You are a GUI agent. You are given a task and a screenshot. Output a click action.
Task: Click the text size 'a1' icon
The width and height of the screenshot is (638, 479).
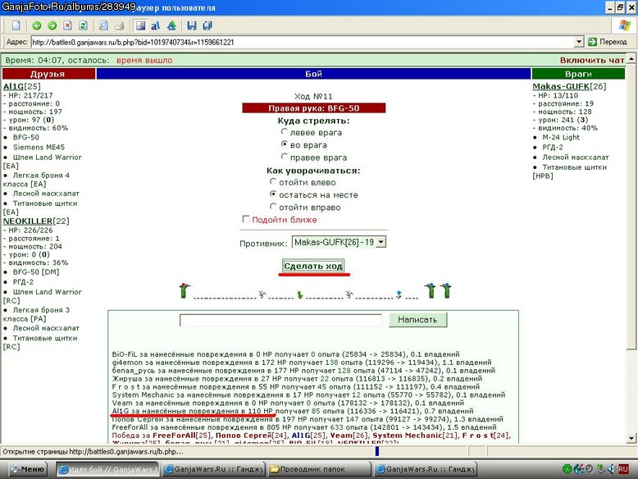[x=156, y=25]
